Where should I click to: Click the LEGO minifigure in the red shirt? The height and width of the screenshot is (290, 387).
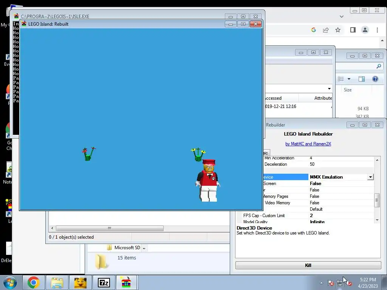click(x=208, y=181)
